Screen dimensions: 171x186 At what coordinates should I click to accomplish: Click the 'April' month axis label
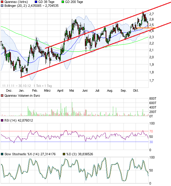(x=60, y=91)
